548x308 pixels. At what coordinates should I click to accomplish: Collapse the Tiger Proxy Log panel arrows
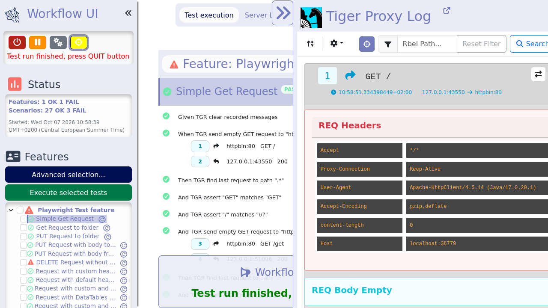(283, 13)
